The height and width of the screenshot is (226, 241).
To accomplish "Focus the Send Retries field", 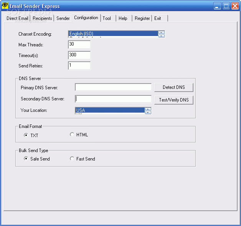I will pyautogui.click(x=79, y=66).
